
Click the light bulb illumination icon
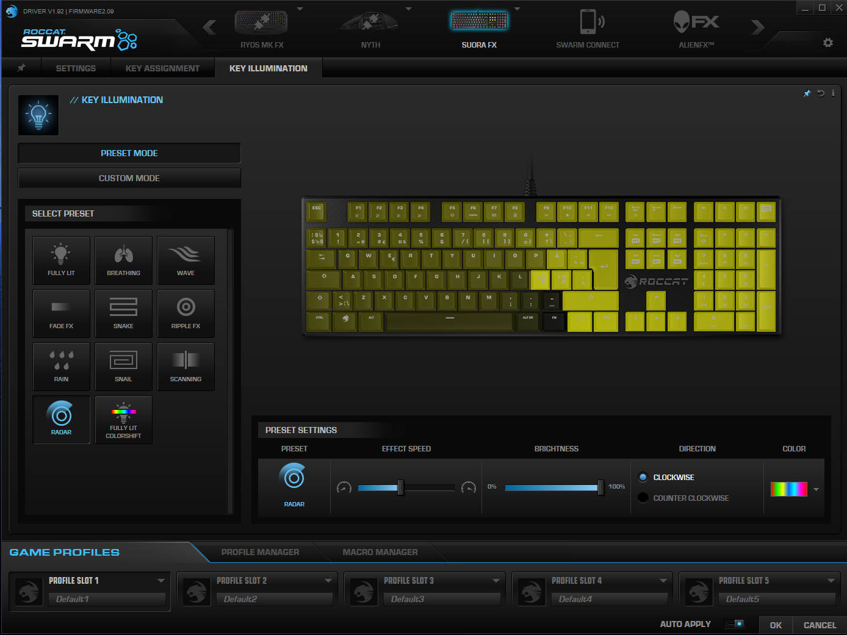[38, 115]
